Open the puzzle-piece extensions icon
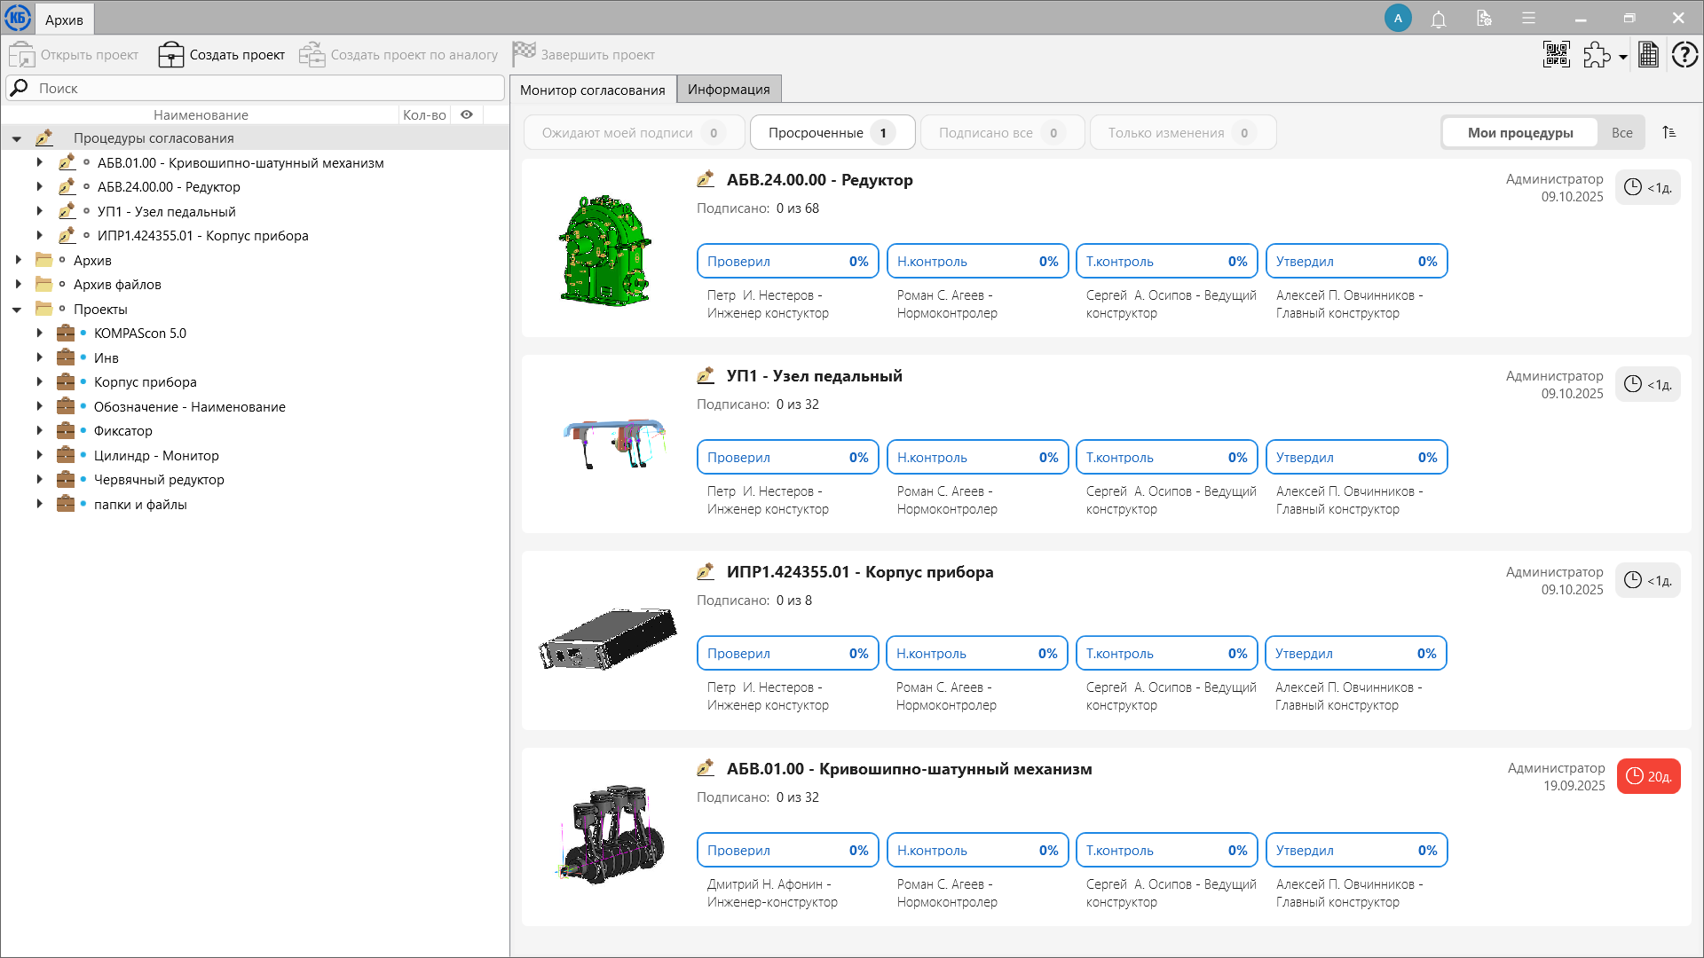1704x958 pixels. click(1597, 55)
